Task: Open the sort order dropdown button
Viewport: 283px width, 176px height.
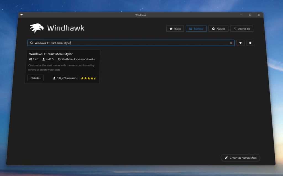Action: [250, 43]
